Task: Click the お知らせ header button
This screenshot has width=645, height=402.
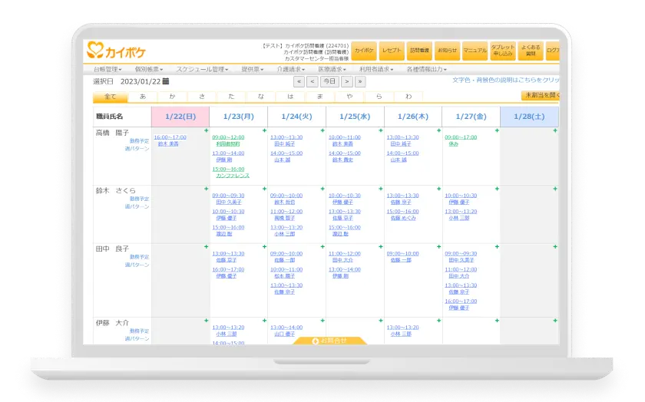Action: 447,51
